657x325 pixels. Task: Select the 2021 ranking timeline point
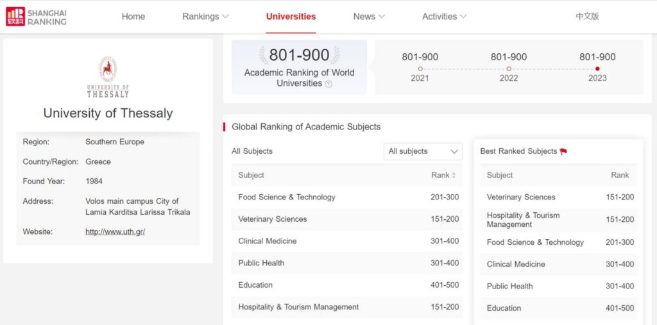coord(420,69)
